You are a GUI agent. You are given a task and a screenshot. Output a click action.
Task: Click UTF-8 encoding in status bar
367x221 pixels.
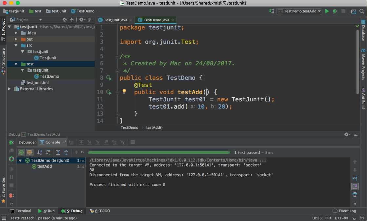[341, 218]
